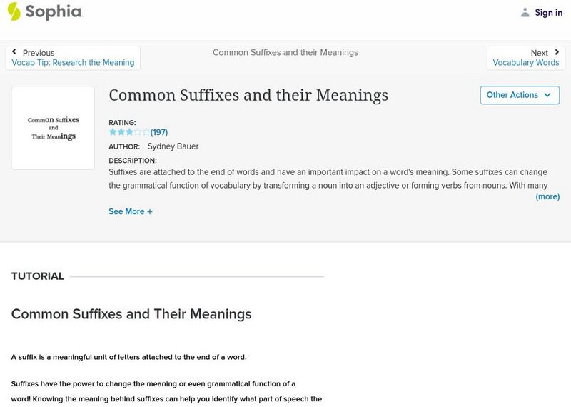Click the Previous left arrow icon
The image size is (571, 407).
14,53
